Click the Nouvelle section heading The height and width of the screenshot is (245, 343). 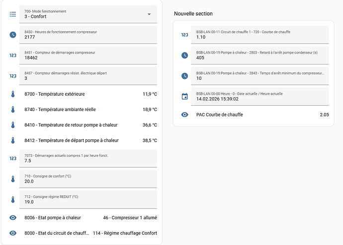click(193, 13)
